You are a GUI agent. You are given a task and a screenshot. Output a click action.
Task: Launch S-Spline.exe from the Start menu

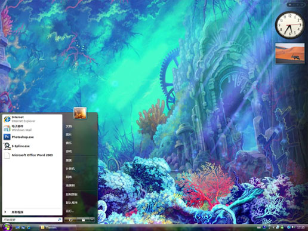(x=32, y=146)
